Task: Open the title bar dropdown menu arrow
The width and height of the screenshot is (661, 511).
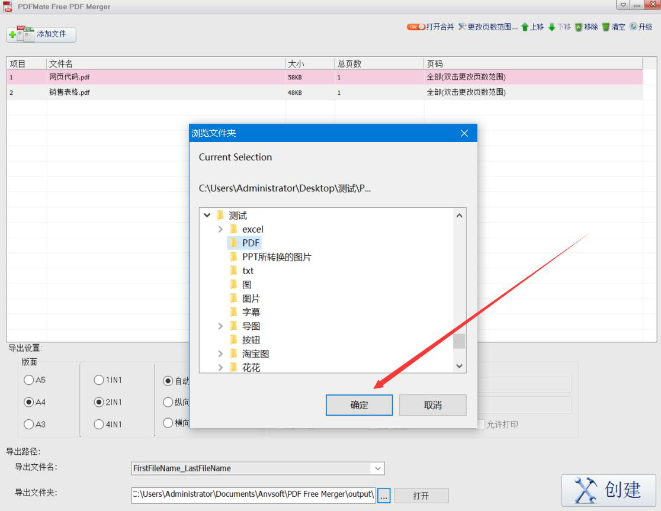Action: (x=623, y=5)
